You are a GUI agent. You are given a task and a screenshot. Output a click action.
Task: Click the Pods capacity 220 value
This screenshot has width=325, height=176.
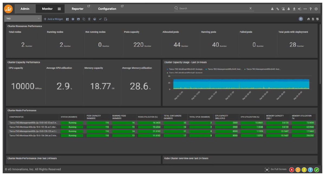(138, 45)
